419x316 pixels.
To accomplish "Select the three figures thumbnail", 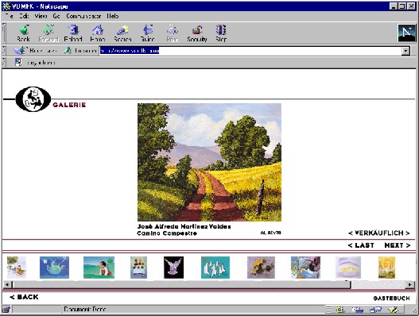I will pos(138,268).
